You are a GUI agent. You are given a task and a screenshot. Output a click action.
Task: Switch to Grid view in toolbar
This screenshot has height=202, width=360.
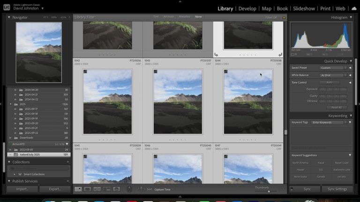pos(78,189)
